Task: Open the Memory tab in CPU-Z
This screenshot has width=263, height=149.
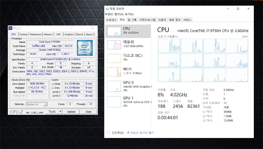Action: point(48,34)
